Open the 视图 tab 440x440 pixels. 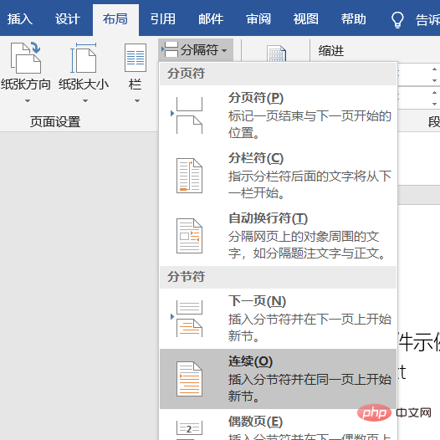[x=306, y=19]
